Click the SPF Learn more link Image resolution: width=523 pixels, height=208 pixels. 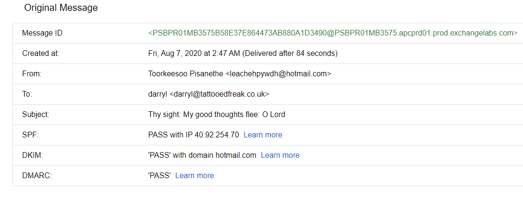coord(263,135)
